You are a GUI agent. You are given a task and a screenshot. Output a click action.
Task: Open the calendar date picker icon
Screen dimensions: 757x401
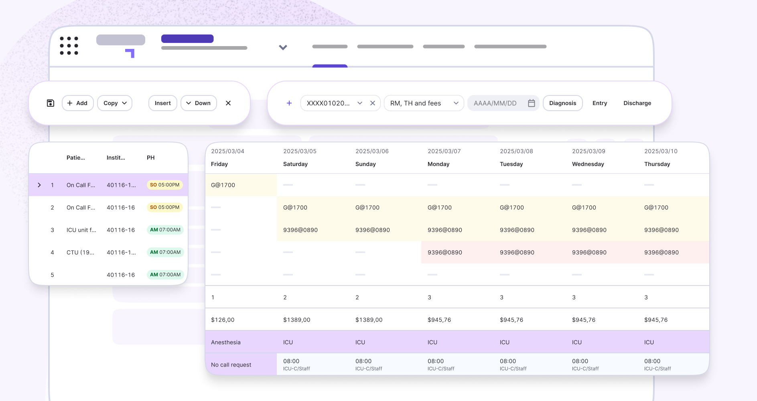(x=532, y=103)
